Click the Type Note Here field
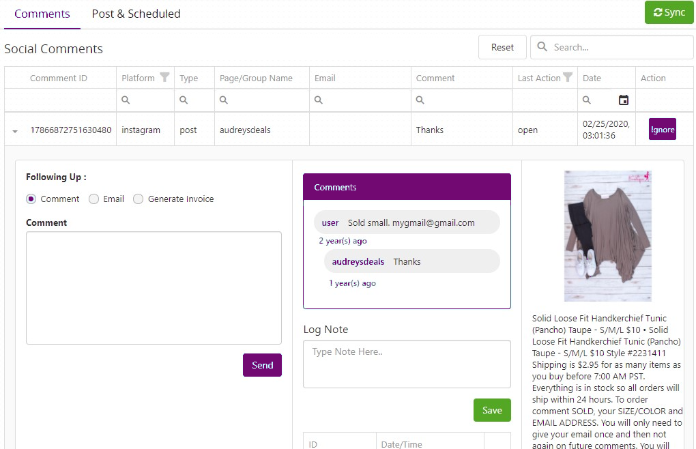Viewport: 696px width, 449px height. coord(407,364)
